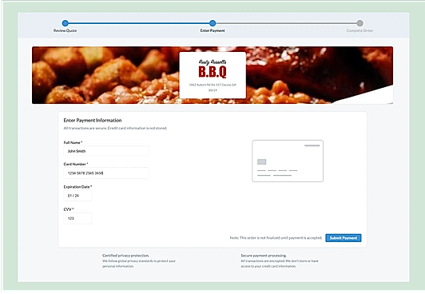Focus the Card Number field
The width and height of the screenshot is (425, 294).
pyautogui.click(x=106, y=173)
